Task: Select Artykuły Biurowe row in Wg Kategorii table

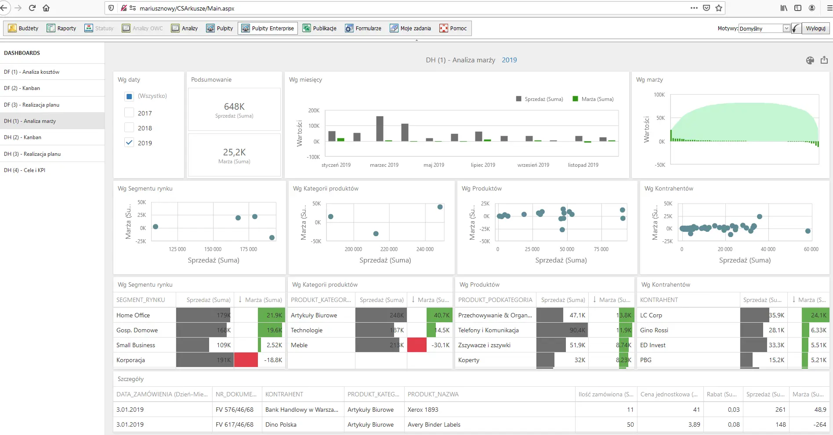Action: tap(370, 315)
